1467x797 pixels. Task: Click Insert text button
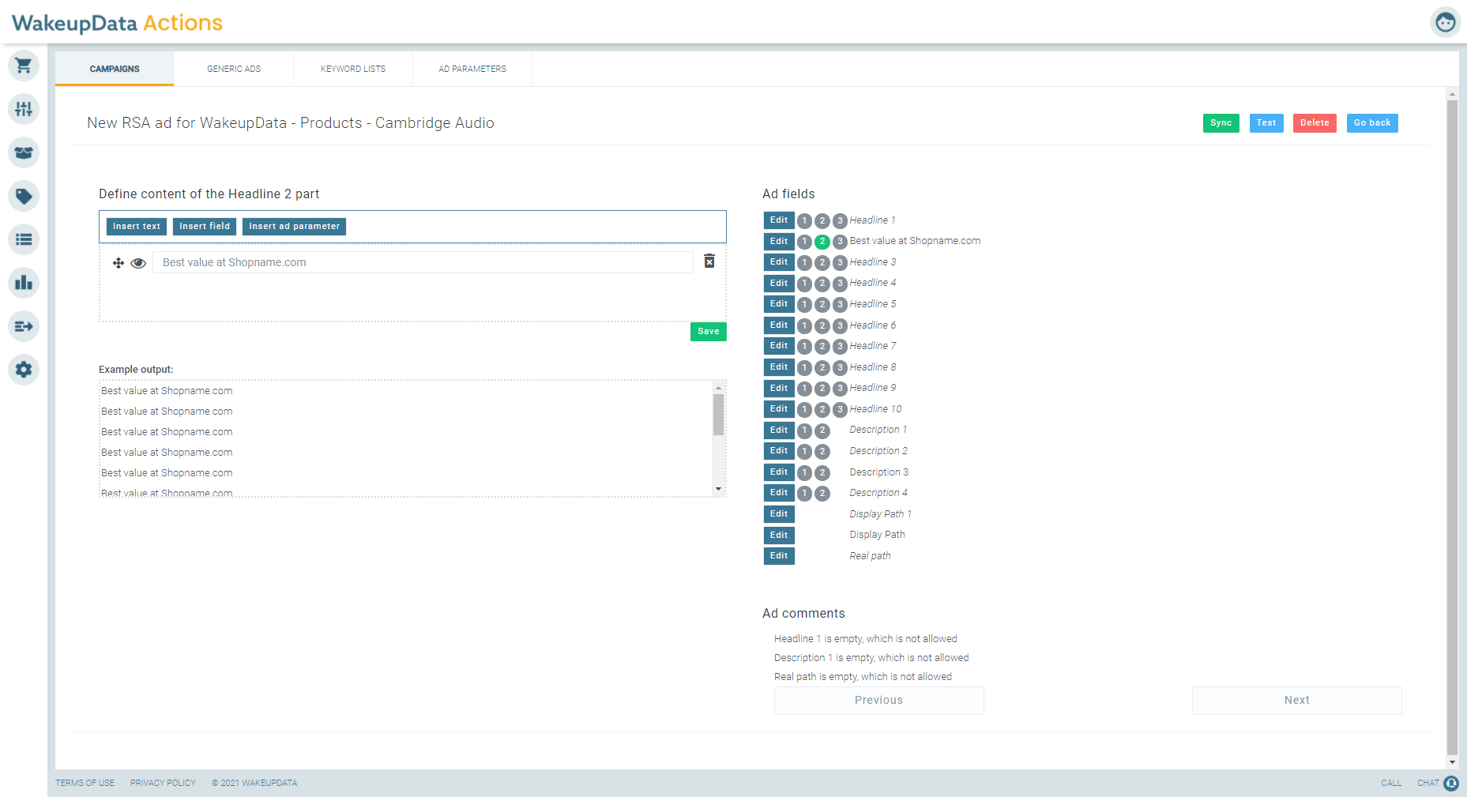click(x=137, y=227)
